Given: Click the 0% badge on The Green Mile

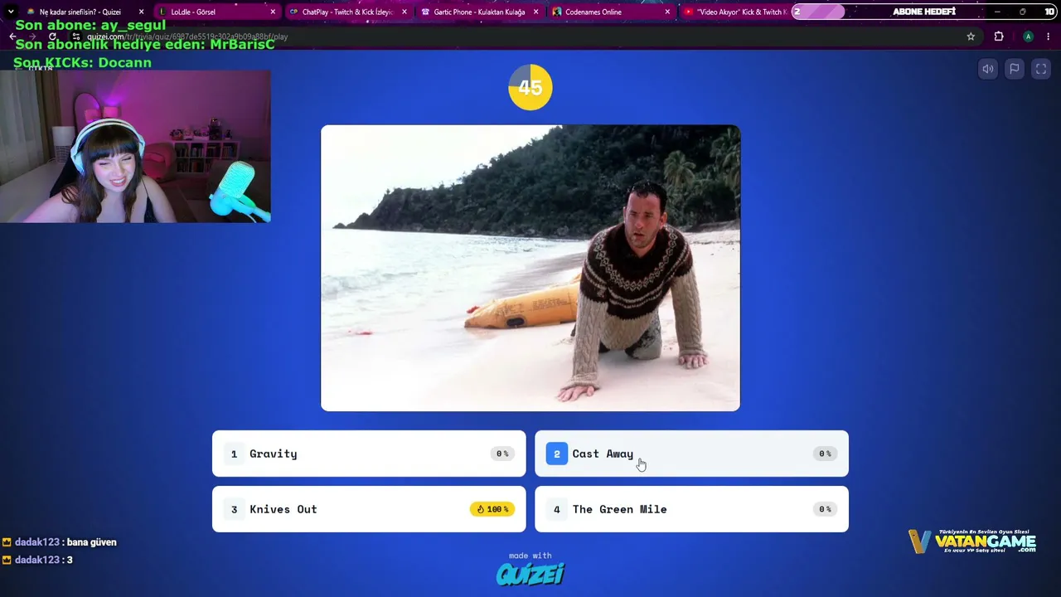Looking at the screenshot, I should (825, 509).
